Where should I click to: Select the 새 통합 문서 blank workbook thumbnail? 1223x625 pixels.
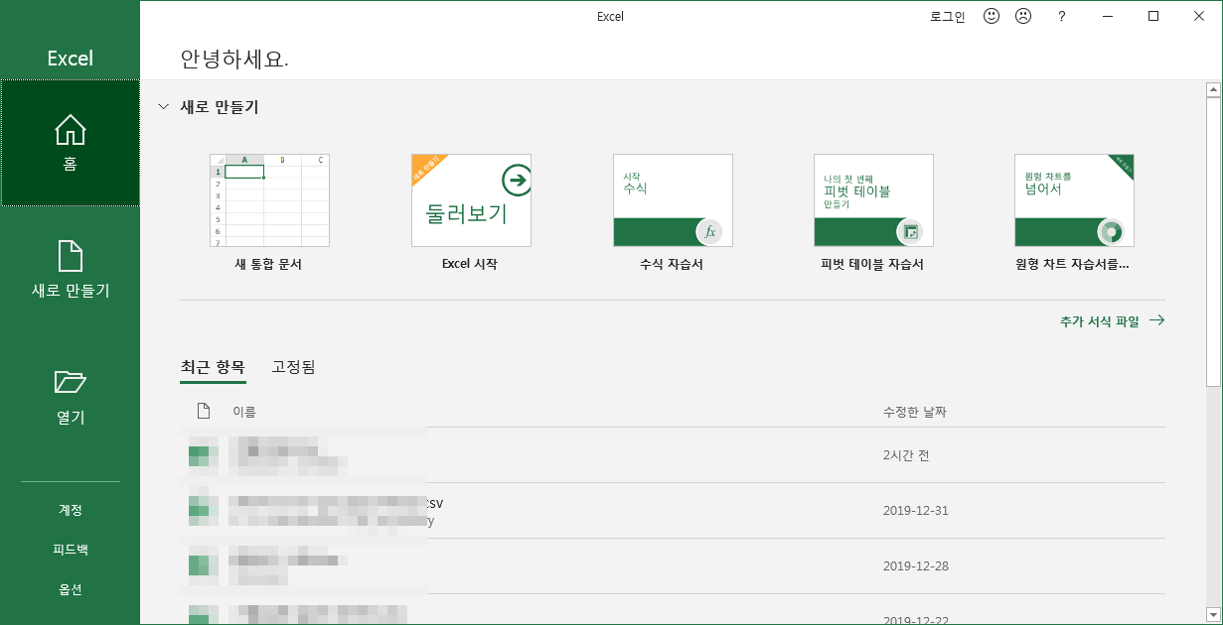click(268, 200)
